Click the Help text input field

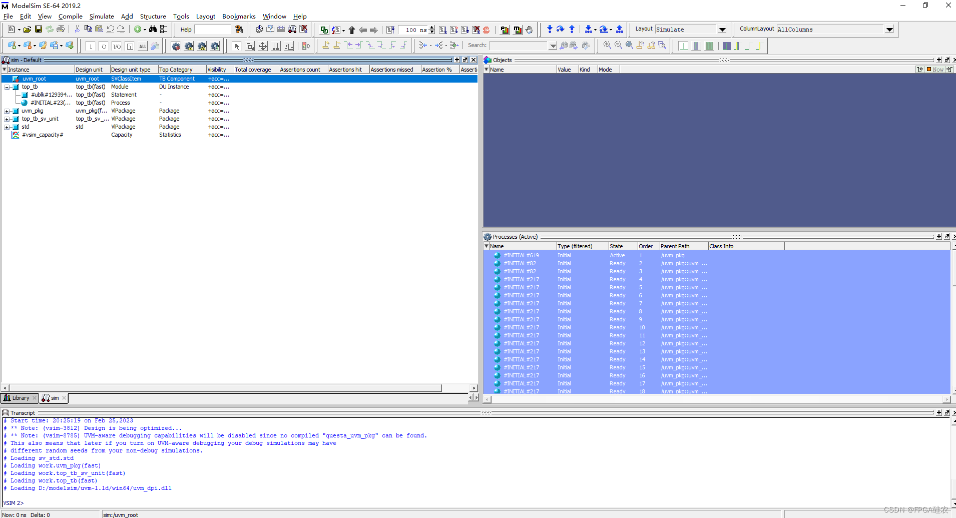(x=213, y=30)
